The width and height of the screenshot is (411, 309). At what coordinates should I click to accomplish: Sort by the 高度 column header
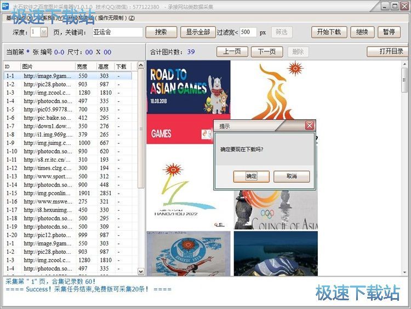[x=105, y=67]
